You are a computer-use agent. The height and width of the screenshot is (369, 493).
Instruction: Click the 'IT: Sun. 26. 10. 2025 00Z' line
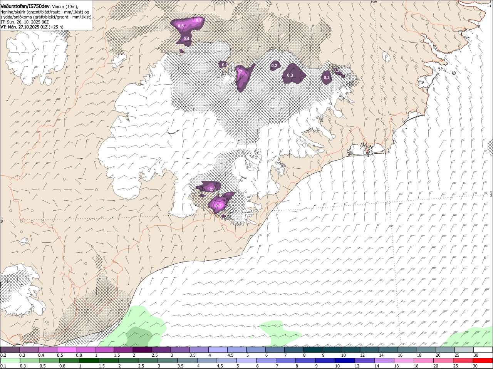(25, 22)
